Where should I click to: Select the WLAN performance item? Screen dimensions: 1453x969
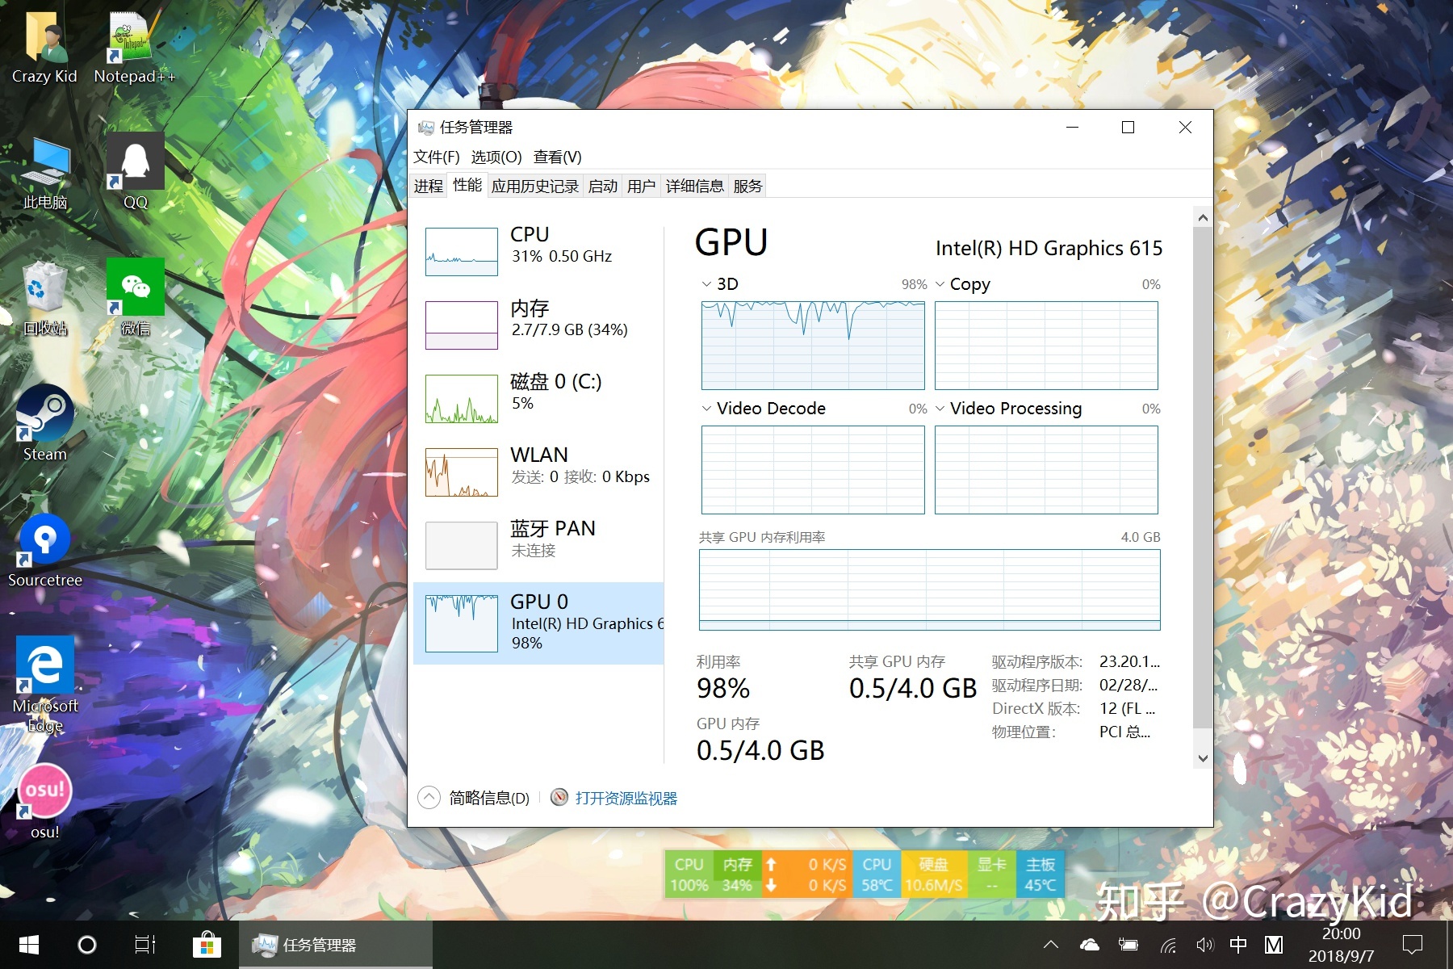tap(538, 472)
